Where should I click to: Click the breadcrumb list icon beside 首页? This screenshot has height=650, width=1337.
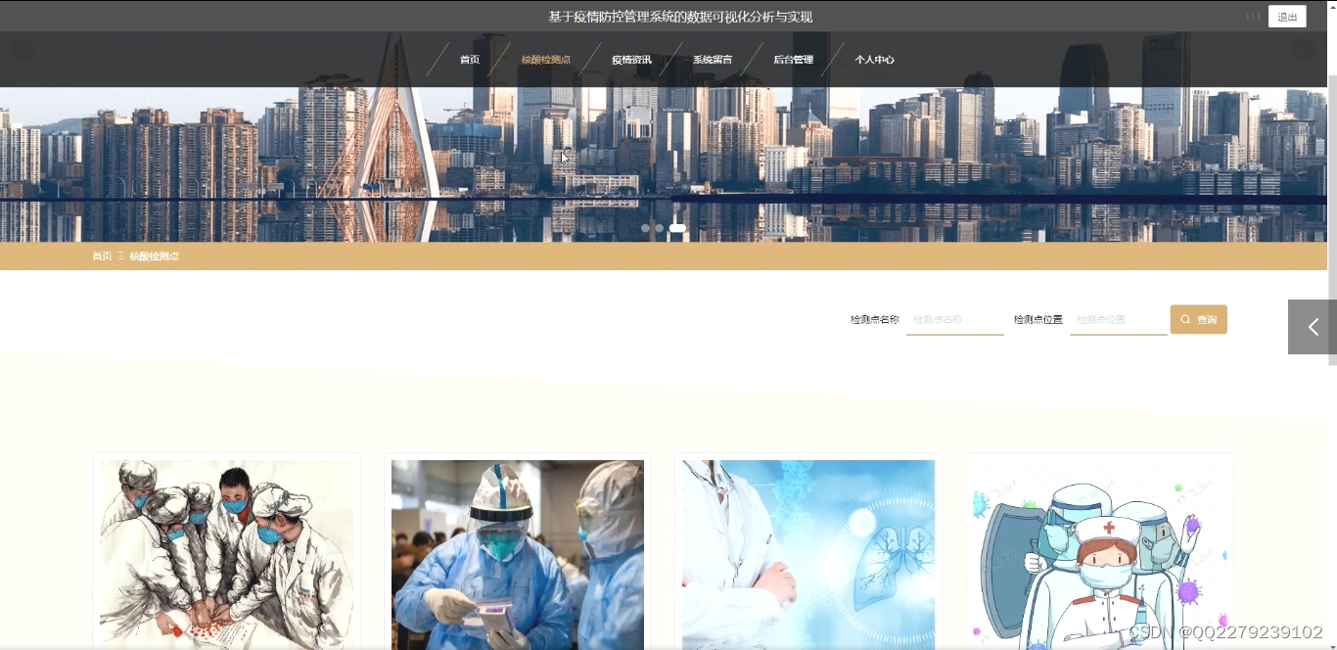[120, 255]
